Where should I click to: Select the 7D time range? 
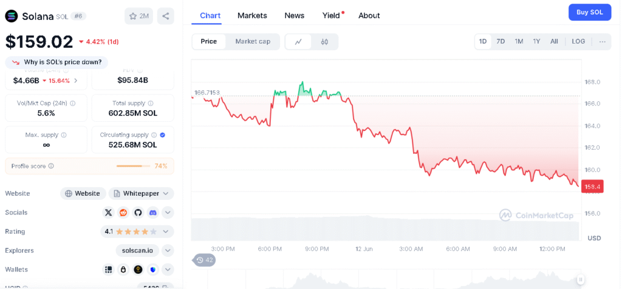click(x=501, y=41)
